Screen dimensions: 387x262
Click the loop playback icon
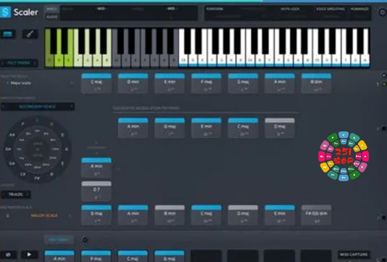point(8,255)
